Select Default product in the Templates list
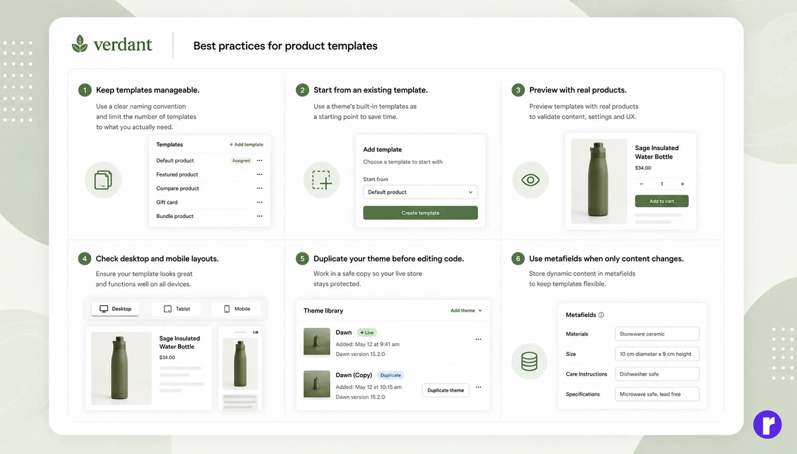The image size is (797, 454). click(x=175, y=161)
